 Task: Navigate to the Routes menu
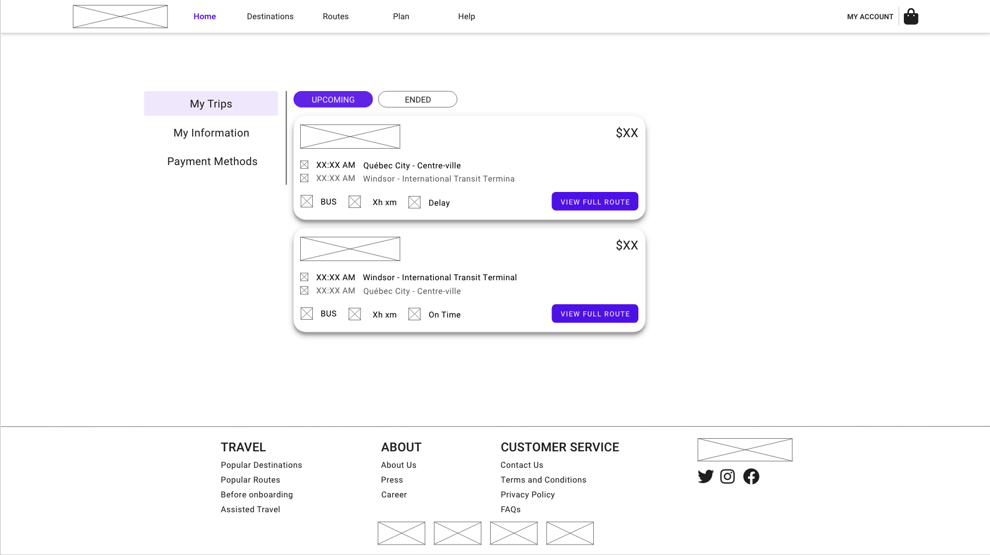(335, 16)
